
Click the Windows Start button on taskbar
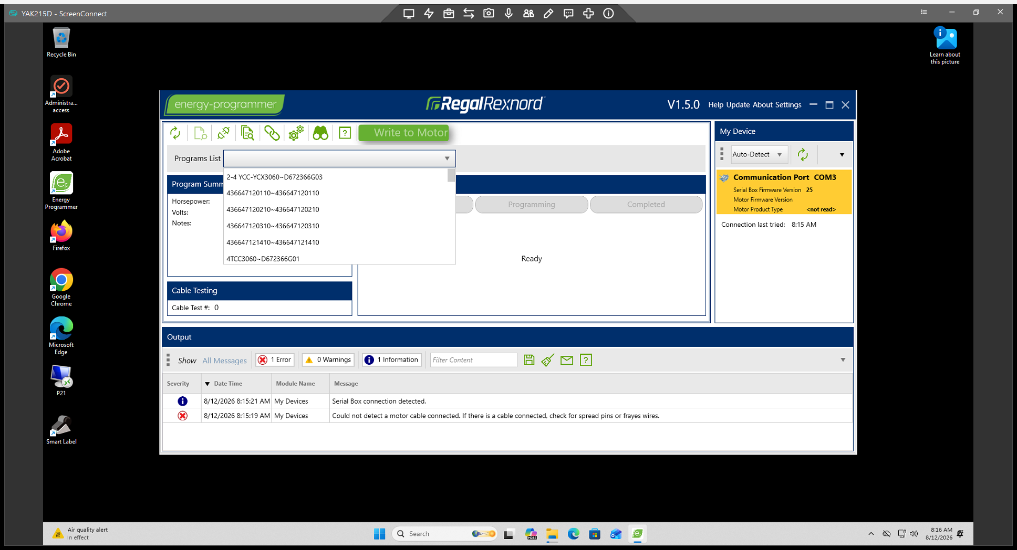(379, 534)
